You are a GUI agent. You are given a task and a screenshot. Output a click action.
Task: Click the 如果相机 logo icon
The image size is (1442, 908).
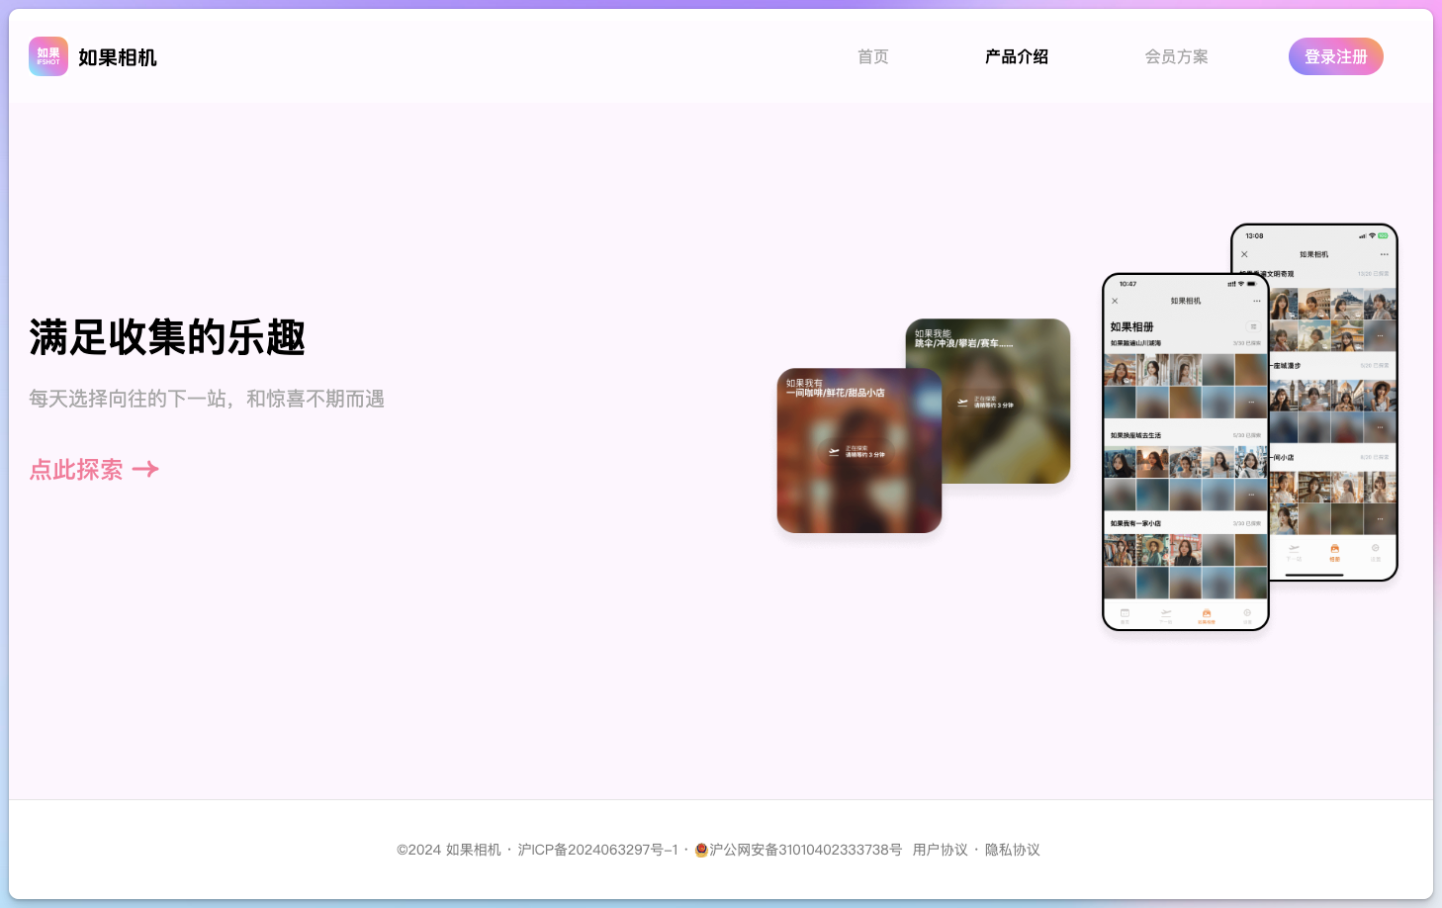[48, 56]
